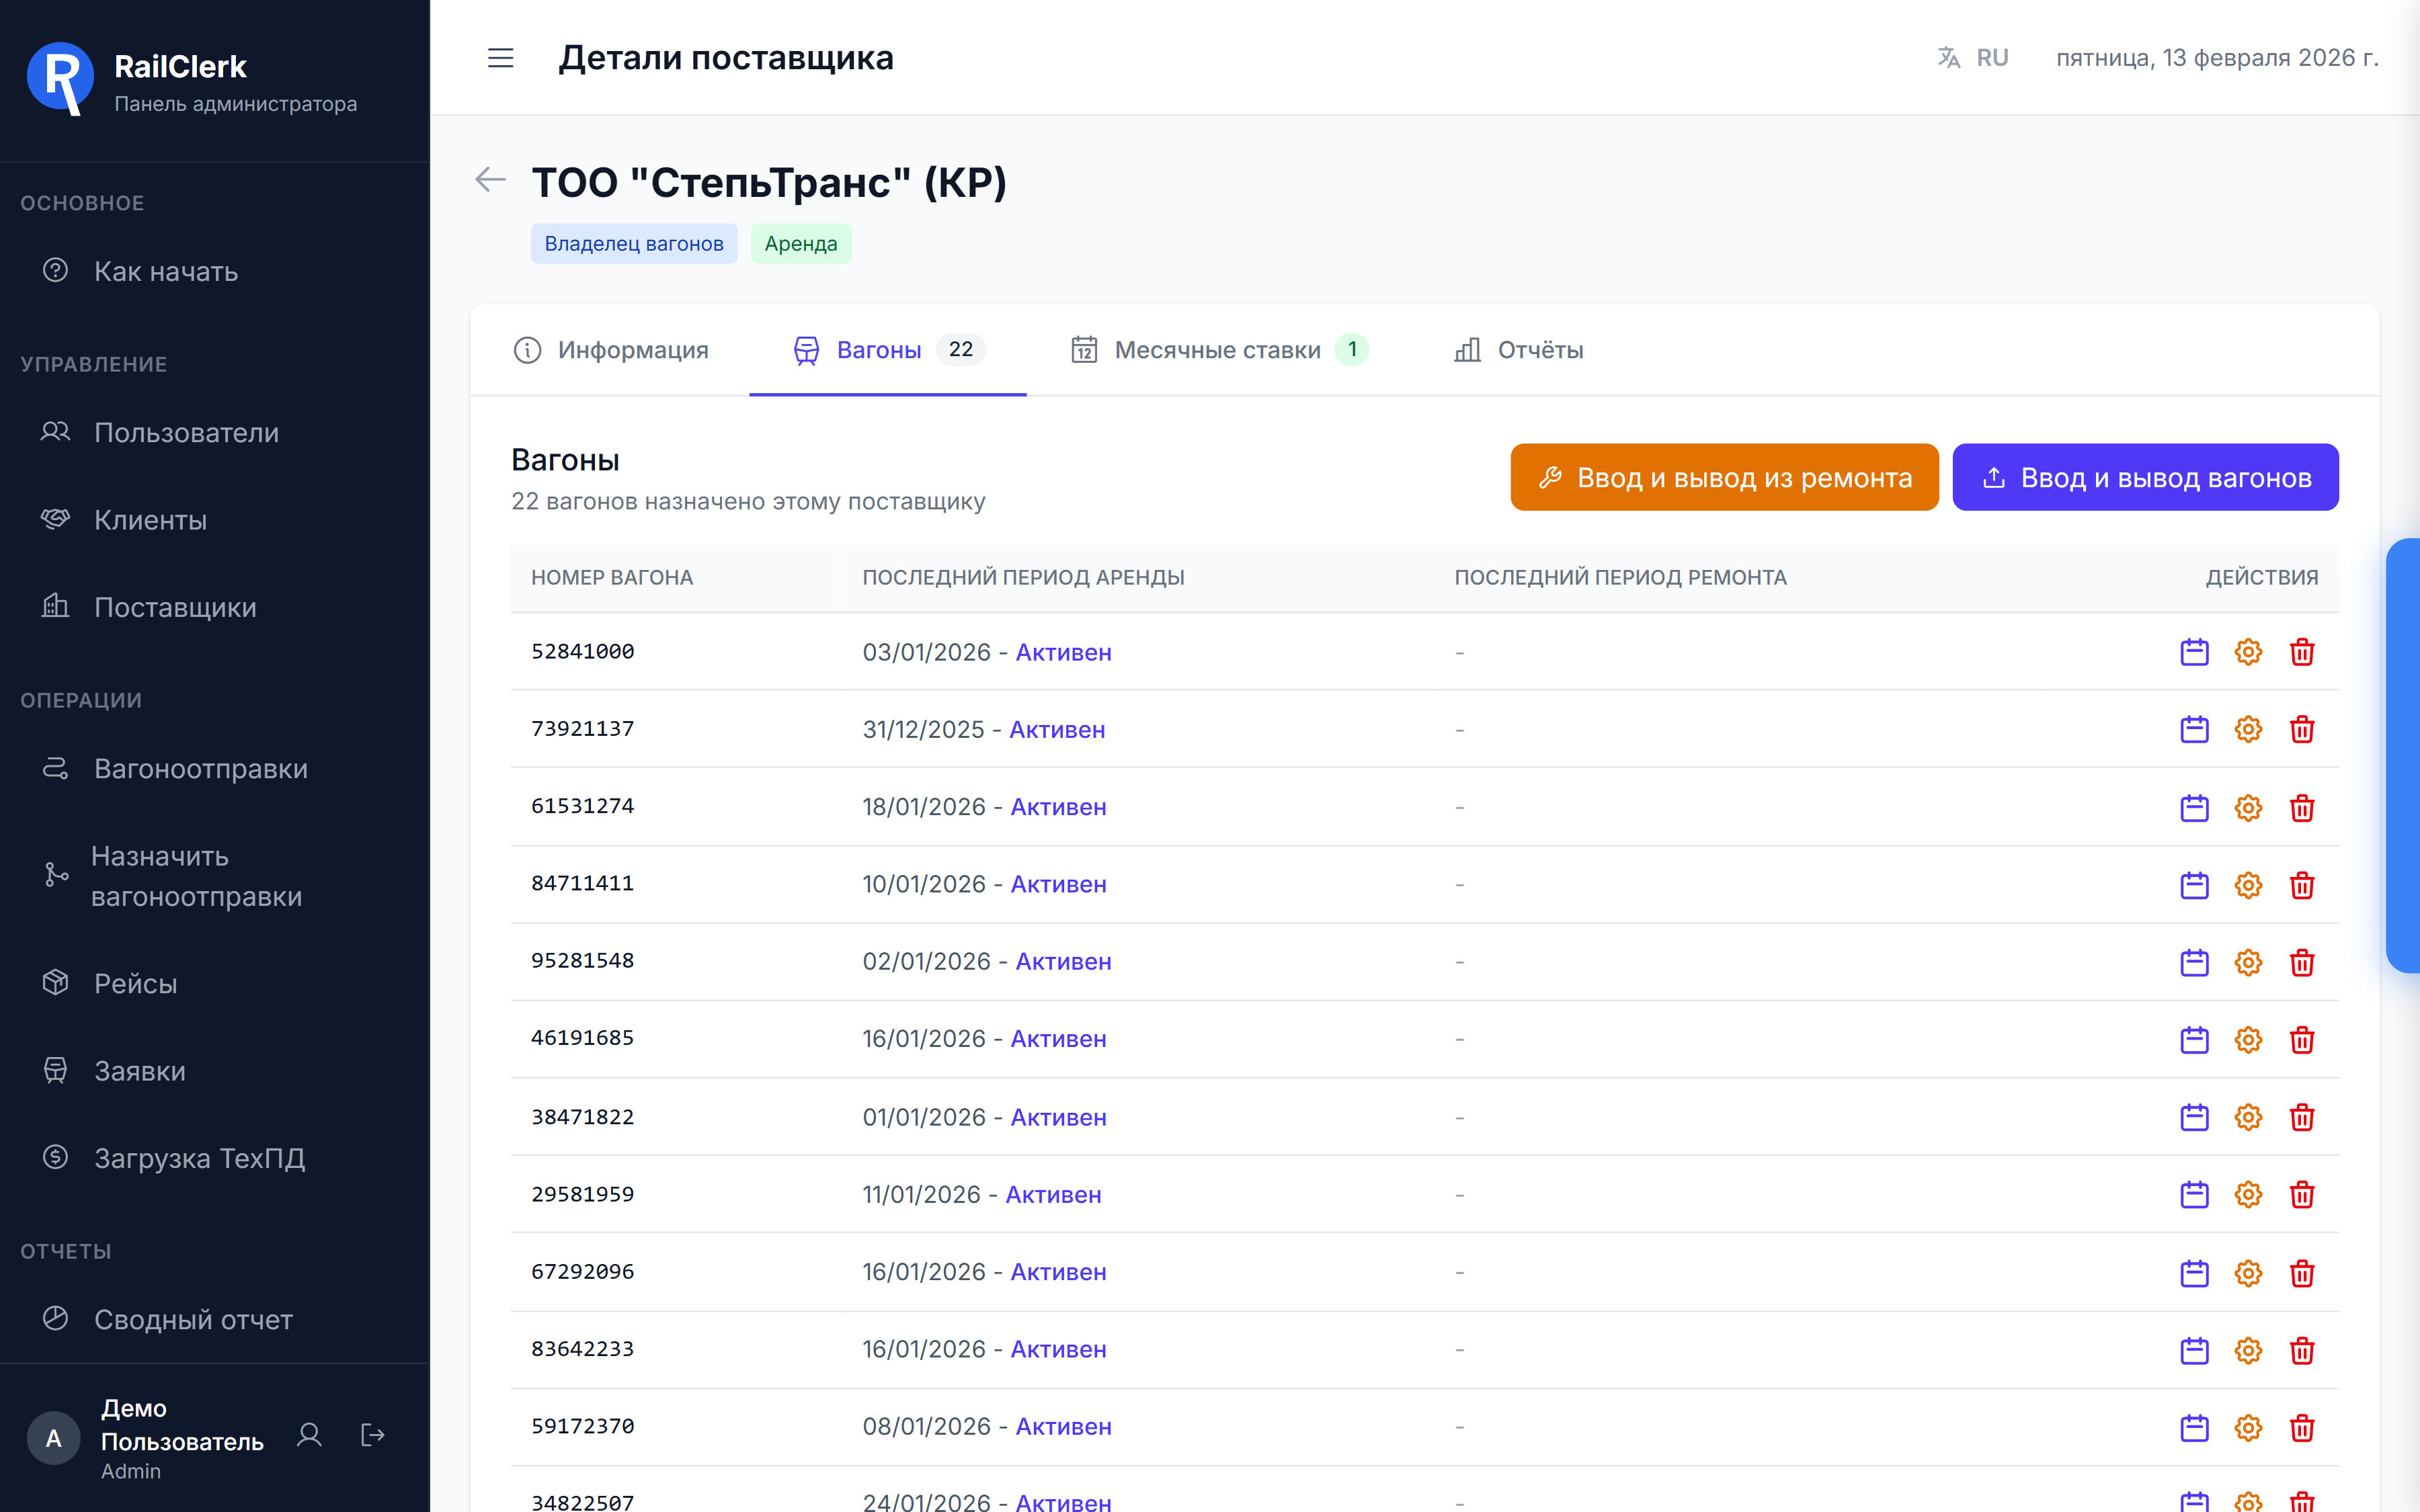Click the logout icon beside the Demo user

[372, 1435]
